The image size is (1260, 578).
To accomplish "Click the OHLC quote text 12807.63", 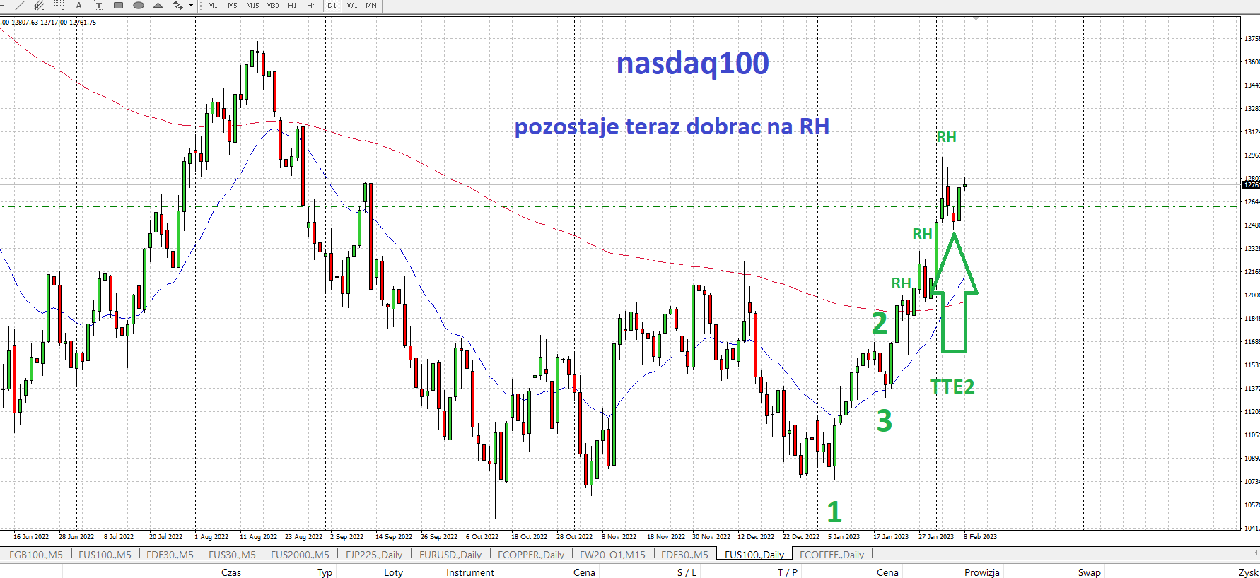I will pyautogui.click(x=25, y=23).
